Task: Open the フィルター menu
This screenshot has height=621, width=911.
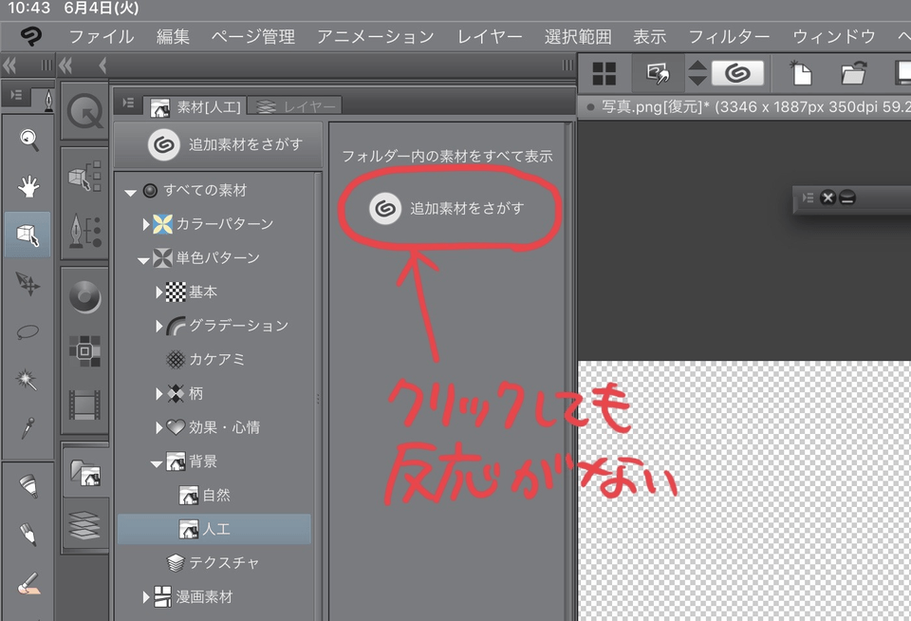Action: point(728,37)
